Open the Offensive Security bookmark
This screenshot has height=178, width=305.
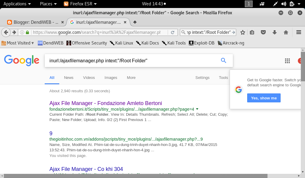[87, 43]
